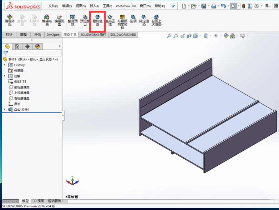The width and height of the screenshot is (279, 210).
Task: Click the Save floppy disk icon
Action: pos(204,6)
